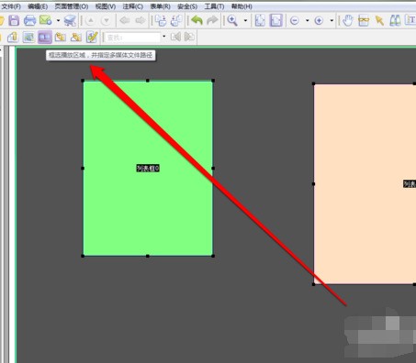Click the green undo arrow
This screenshot has width=416, height=363.
coord(197,20)
